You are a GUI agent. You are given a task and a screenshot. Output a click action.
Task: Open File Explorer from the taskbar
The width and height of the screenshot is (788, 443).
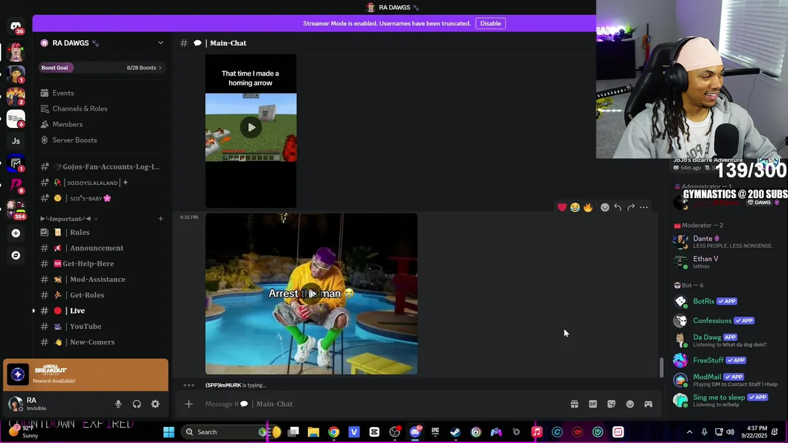tap(313, 432)
